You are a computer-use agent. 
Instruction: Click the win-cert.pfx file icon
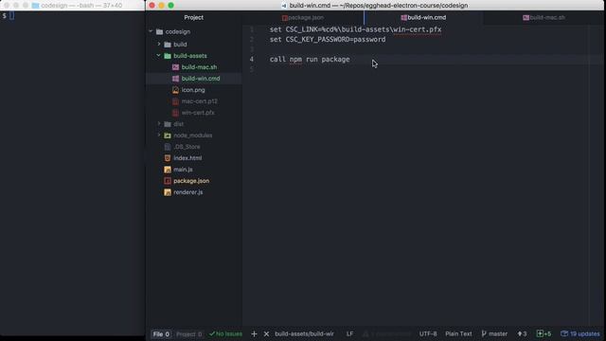[175, 113]
